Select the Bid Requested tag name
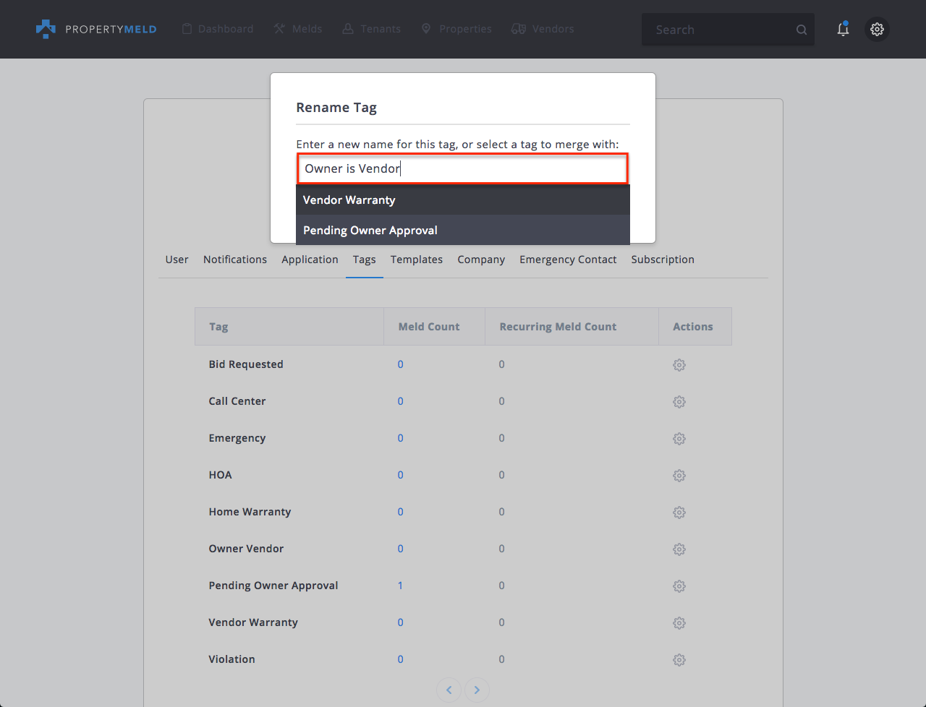This screenshot has width=926, height=707. coord(246,364)
